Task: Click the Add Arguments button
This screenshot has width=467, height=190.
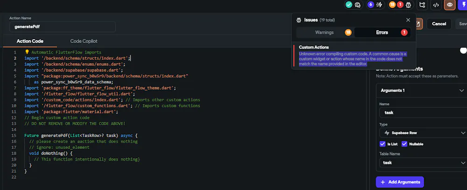Action: pyautogui.click(x=400, y=182)
